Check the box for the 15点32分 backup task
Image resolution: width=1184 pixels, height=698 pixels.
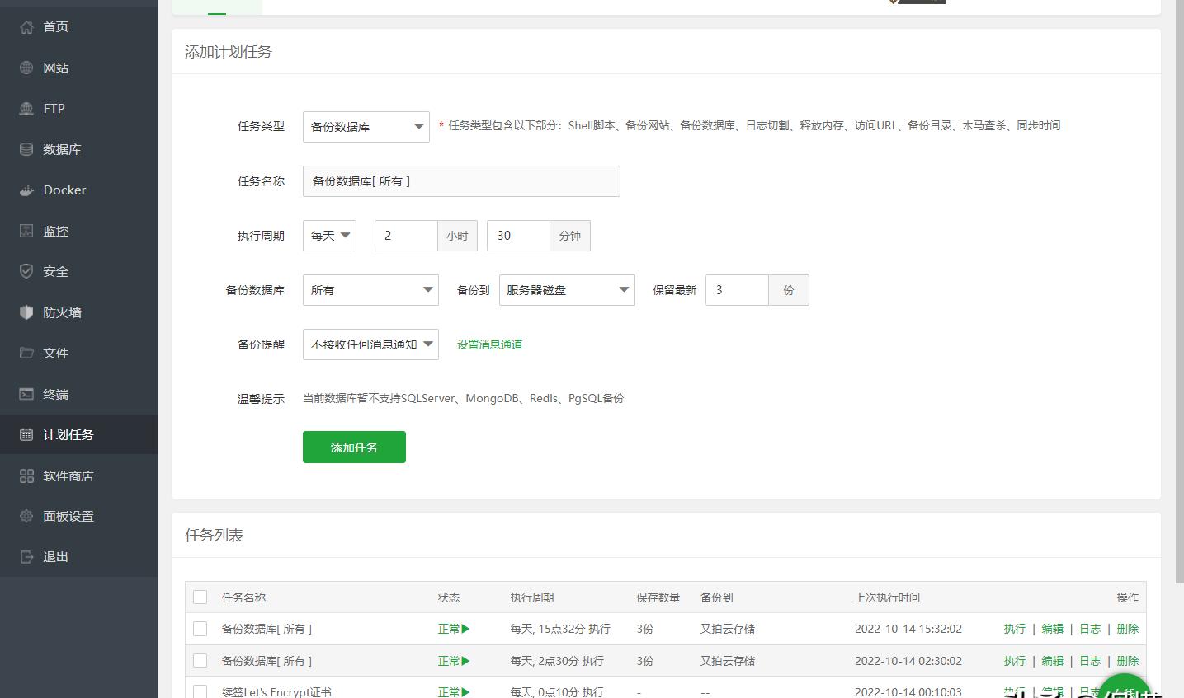[x=200, y=629]
